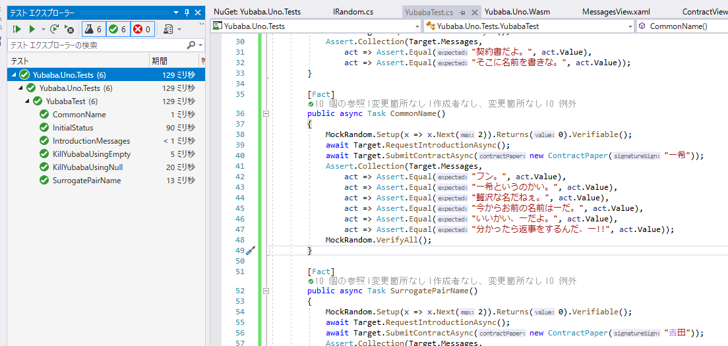Select the KillYubabaUsingNull test
Screen dimensions: 728x346
point(87,167)
